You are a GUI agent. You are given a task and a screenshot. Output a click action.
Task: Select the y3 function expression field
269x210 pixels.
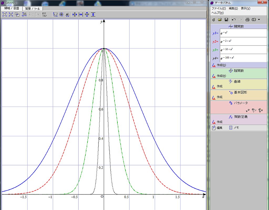[243, 50]
